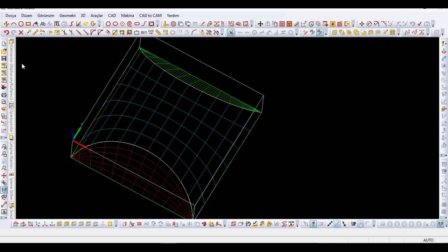Expand the shapes toolbar overflow arrow

(157, 24)
